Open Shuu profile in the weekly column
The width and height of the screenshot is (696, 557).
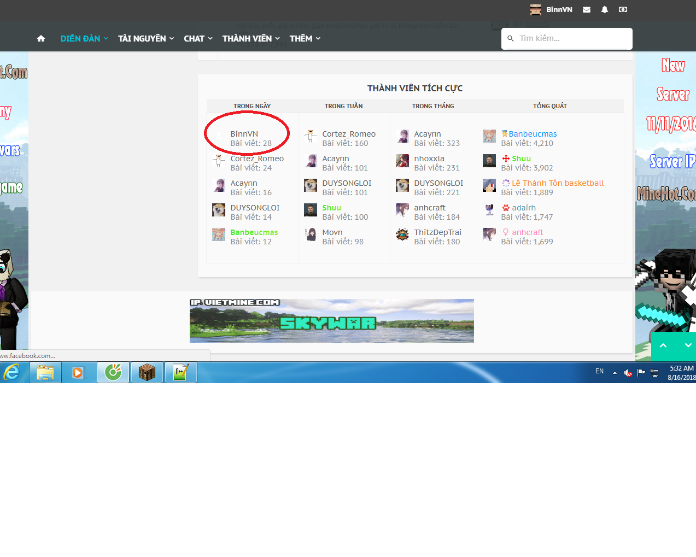tap(332, 208)
